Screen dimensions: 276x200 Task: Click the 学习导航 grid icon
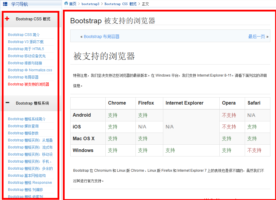5,4
